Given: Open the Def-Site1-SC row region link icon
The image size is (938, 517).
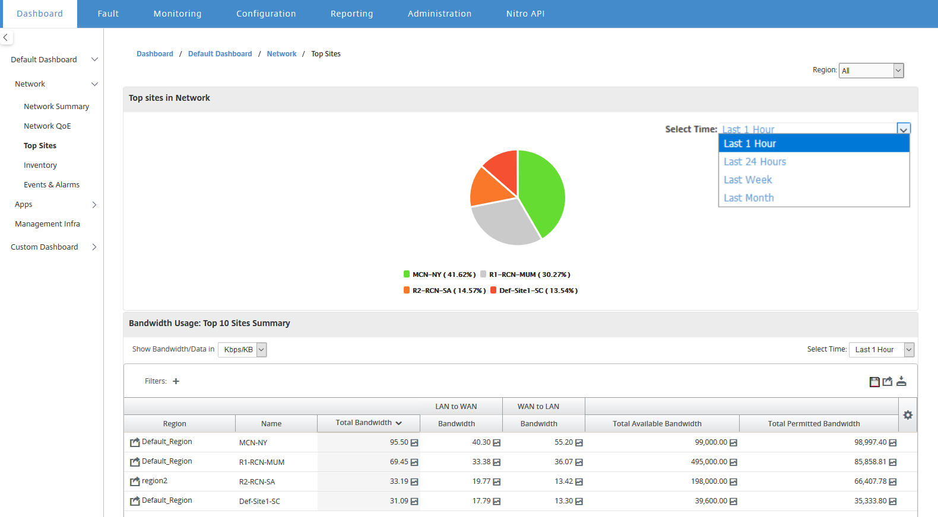Looking at the screenshot, I should tap(135, 501).
